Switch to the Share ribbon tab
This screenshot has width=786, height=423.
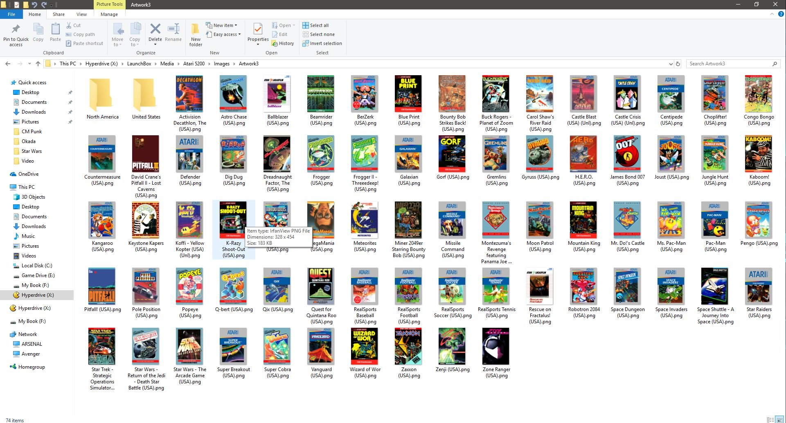[x=59, y=14]
